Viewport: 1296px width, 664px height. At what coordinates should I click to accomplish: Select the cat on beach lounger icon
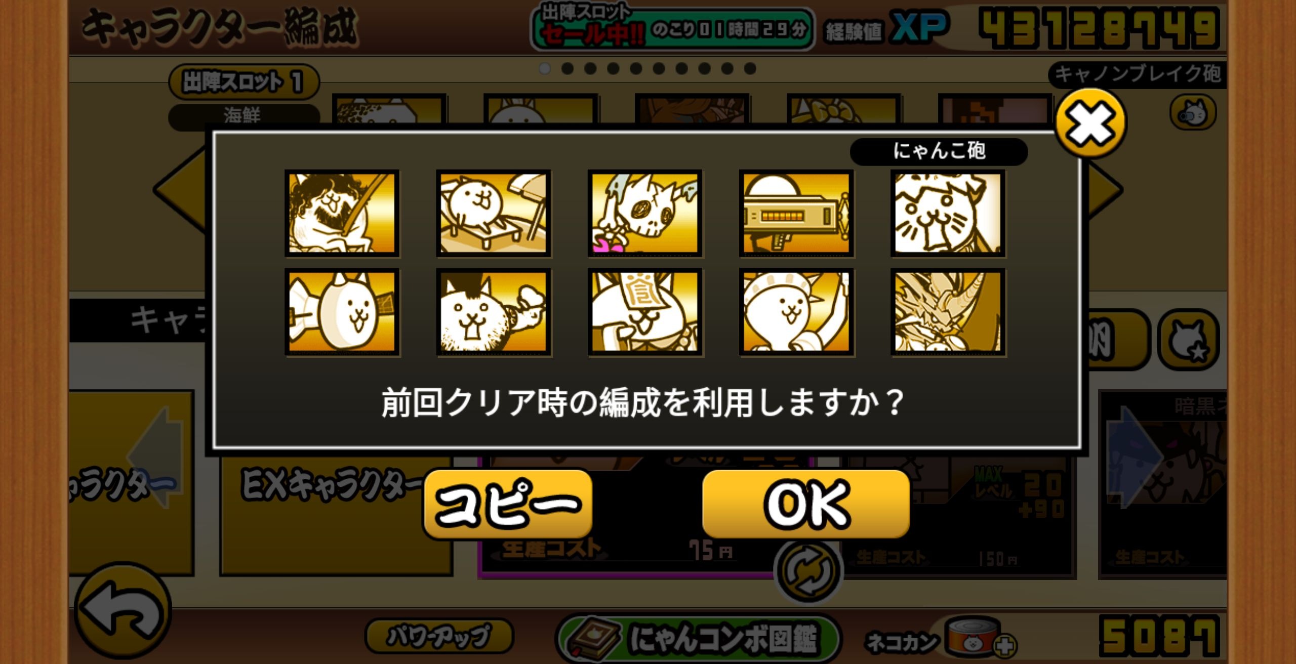(x=493, y=213)
